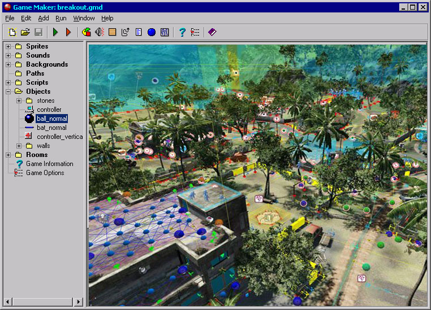Screen dimensions: 431x310
Task: Select the bat_normal object
Action: pyautogui.click(x=51, y=128)
